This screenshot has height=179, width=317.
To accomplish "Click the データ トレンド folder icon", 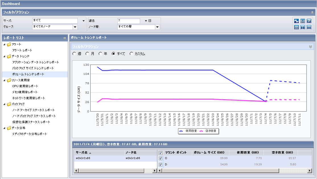I will pyautogui.click(x=9, y=56).
